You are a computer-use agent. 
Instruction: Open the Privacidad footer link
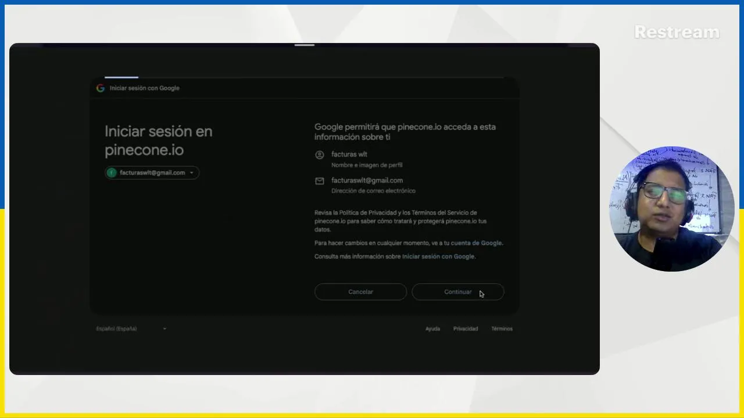click(x=466, y=329)
